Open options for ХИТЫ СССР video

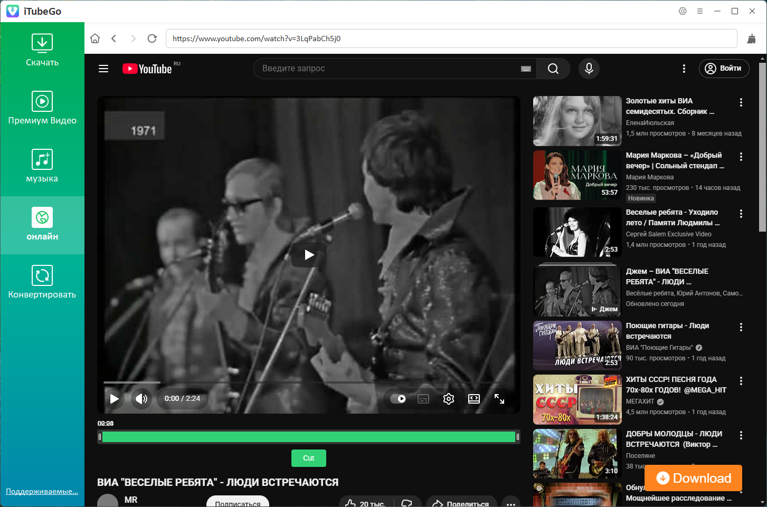click(x=741, y=381)
